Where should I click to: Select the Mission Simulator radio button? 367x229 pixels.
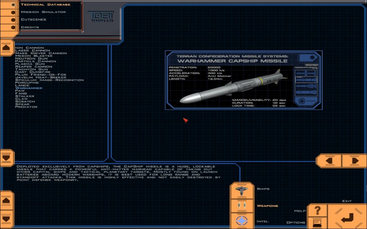(13, 12)
